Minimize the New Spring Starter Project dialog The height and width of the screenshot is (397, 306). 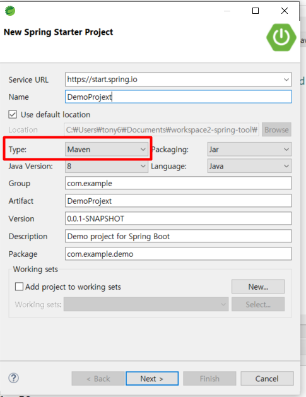pyautogui.click(x=227, y=11)
